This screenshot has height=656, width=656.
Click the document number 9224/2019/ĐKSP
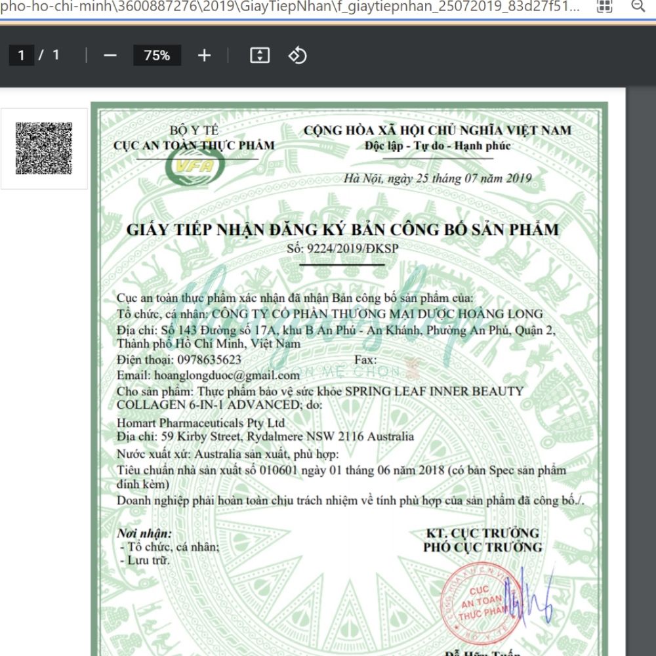click(x=342, y=249)
